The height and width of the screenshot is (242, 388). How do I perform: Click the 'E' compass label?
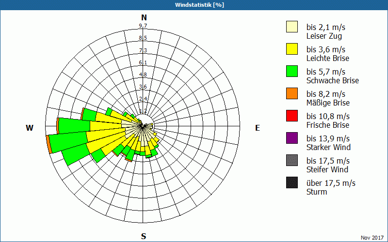[x=258, y=128]
